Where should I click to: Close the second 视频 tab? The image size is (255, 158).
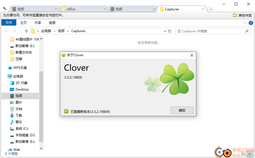coord(154,9)
